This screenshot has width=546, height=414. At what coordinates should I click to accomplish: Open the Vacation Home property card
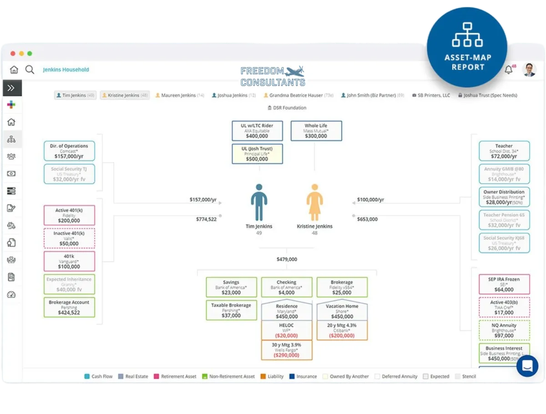[342, 310]
